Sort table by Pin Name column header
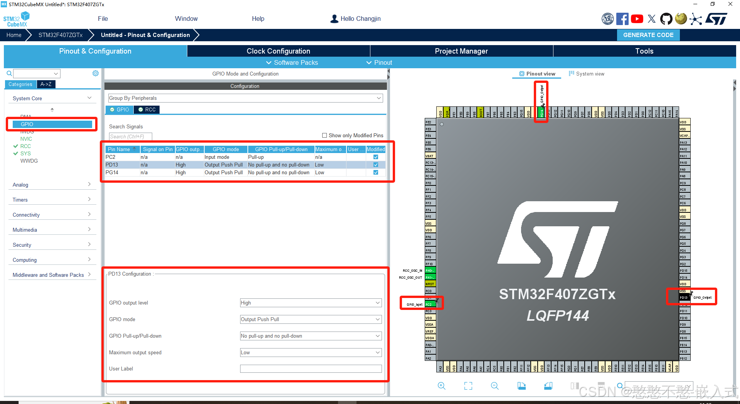This screenshot has width=740, height=404. [x=122, y=149]
